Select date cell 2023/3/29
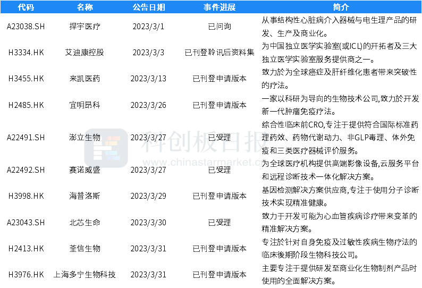 [149, 196]
